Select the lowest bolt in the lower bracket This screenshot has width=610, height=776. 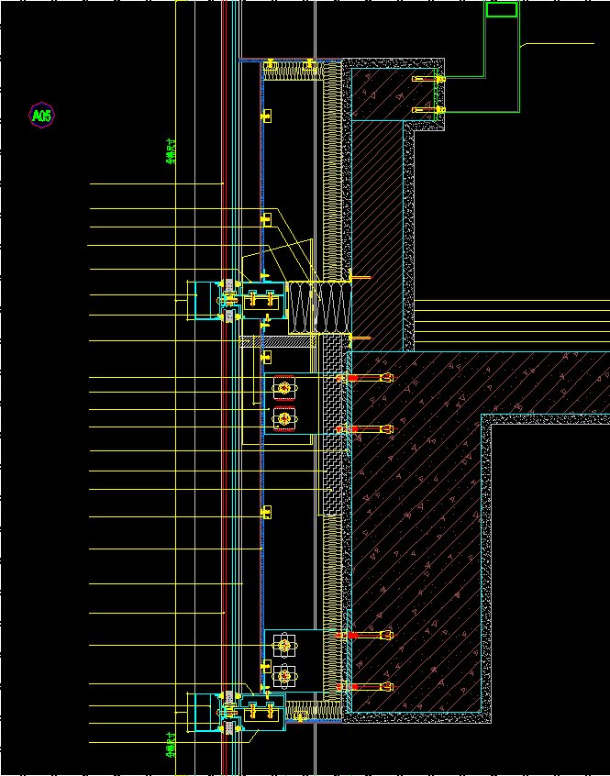click(x=284, y=677)
